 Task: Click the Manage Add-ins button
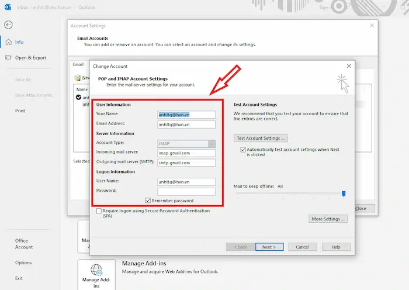click(x=96, y=275)
